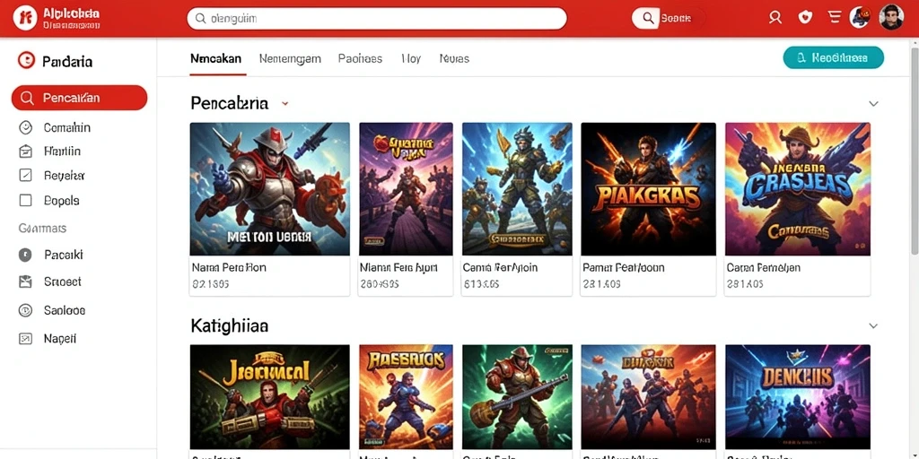This screenshot has width=919, height=459.
Task: Click the image icon beside Napeti
Action: (25, 338)
